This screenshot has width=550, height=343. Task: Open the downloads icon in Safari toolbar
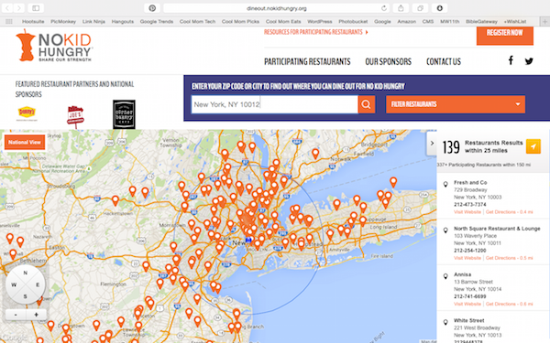click(439, 8)
